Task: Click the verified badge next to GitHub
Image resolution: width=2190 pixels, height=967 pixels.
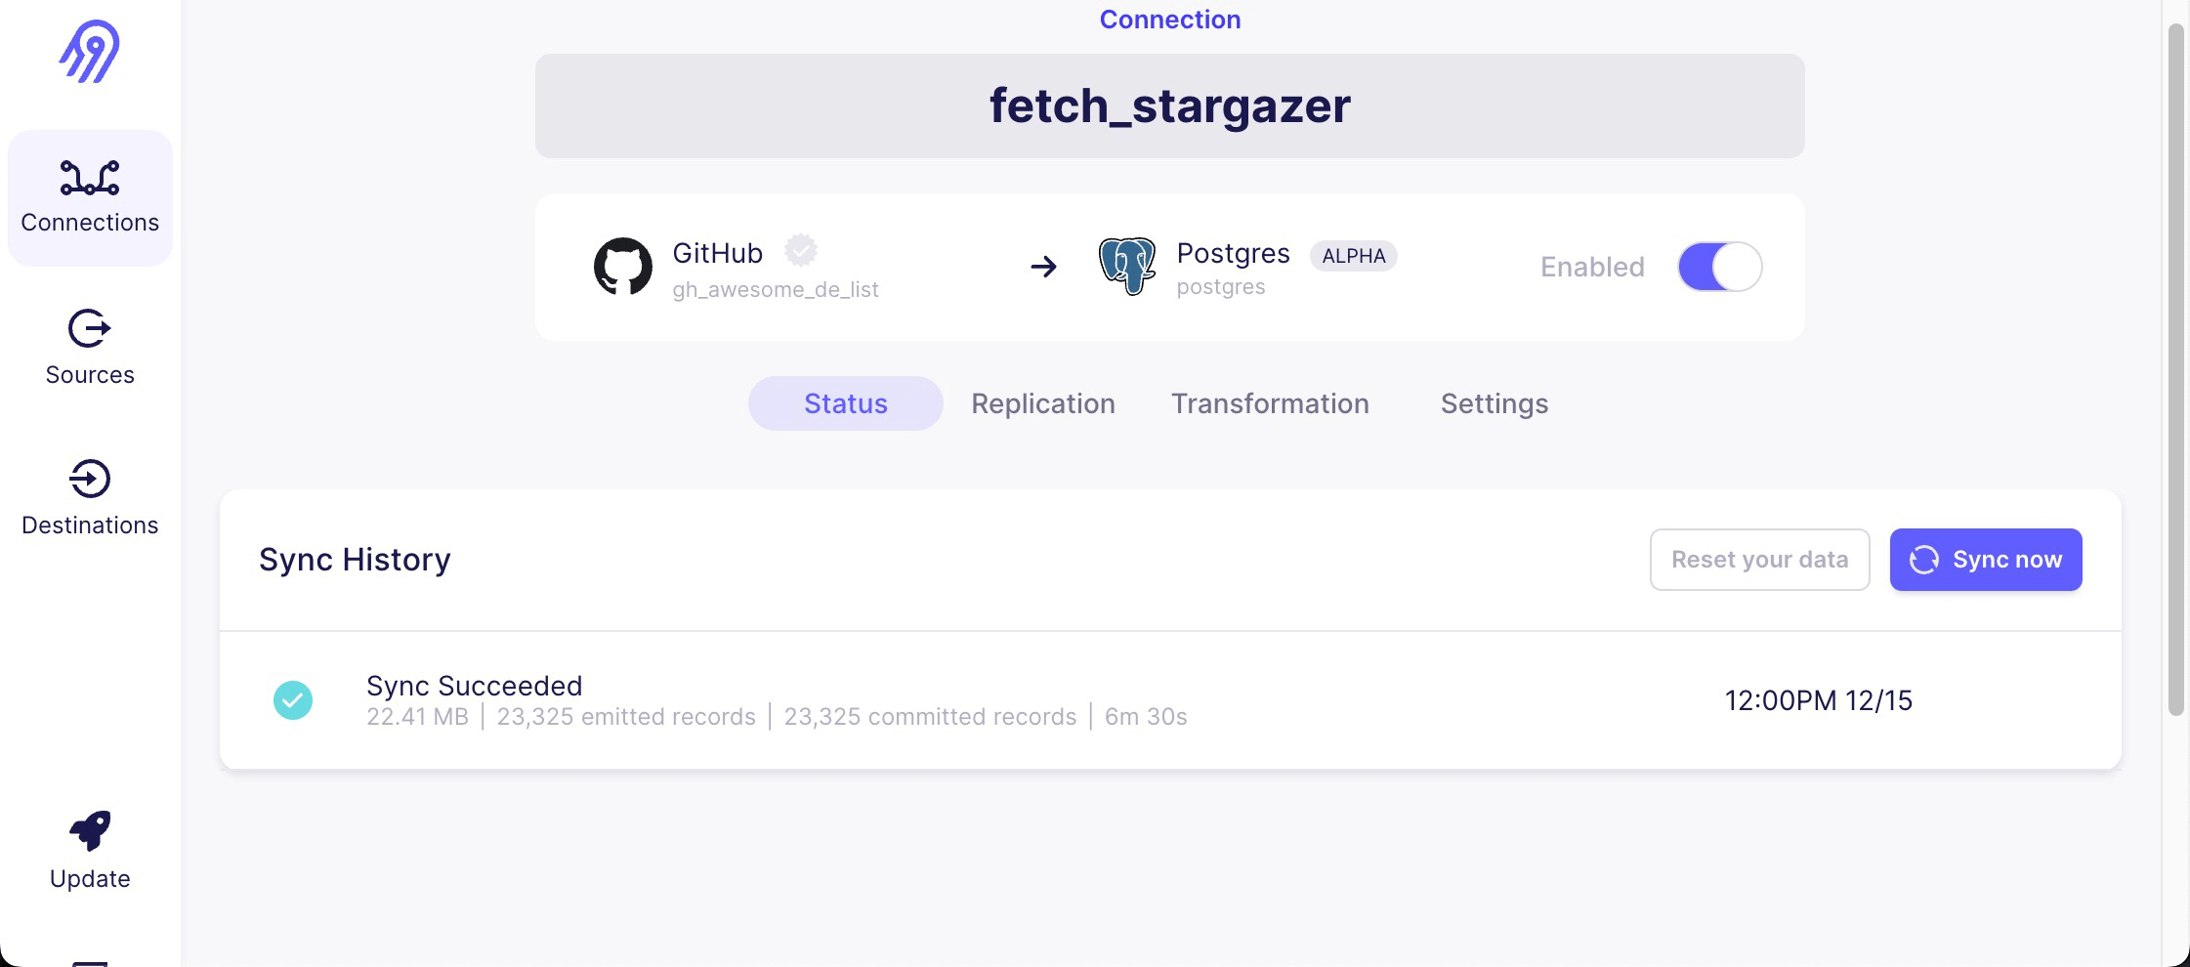Action: (x=801, y=251)
